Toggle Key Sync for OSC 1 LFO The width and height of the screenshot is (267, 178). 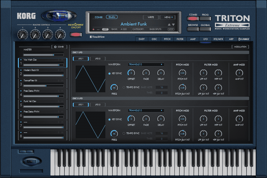109,73
